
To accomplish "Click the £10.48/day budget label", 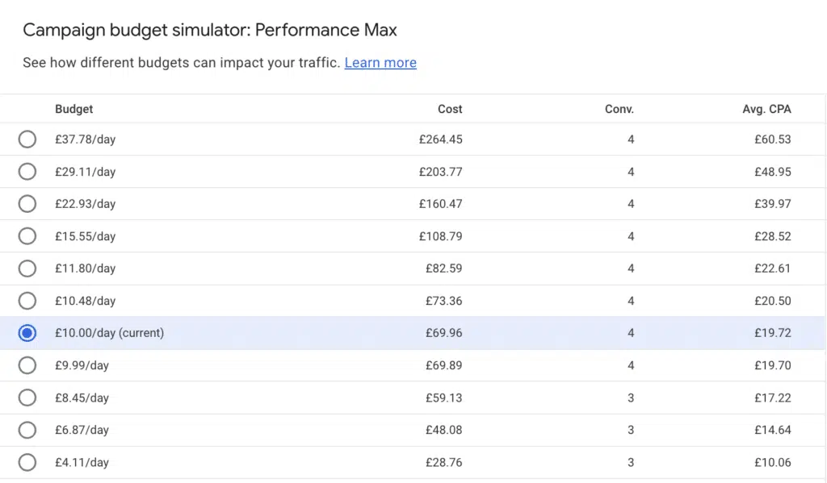I will click(x=86, y=302).
